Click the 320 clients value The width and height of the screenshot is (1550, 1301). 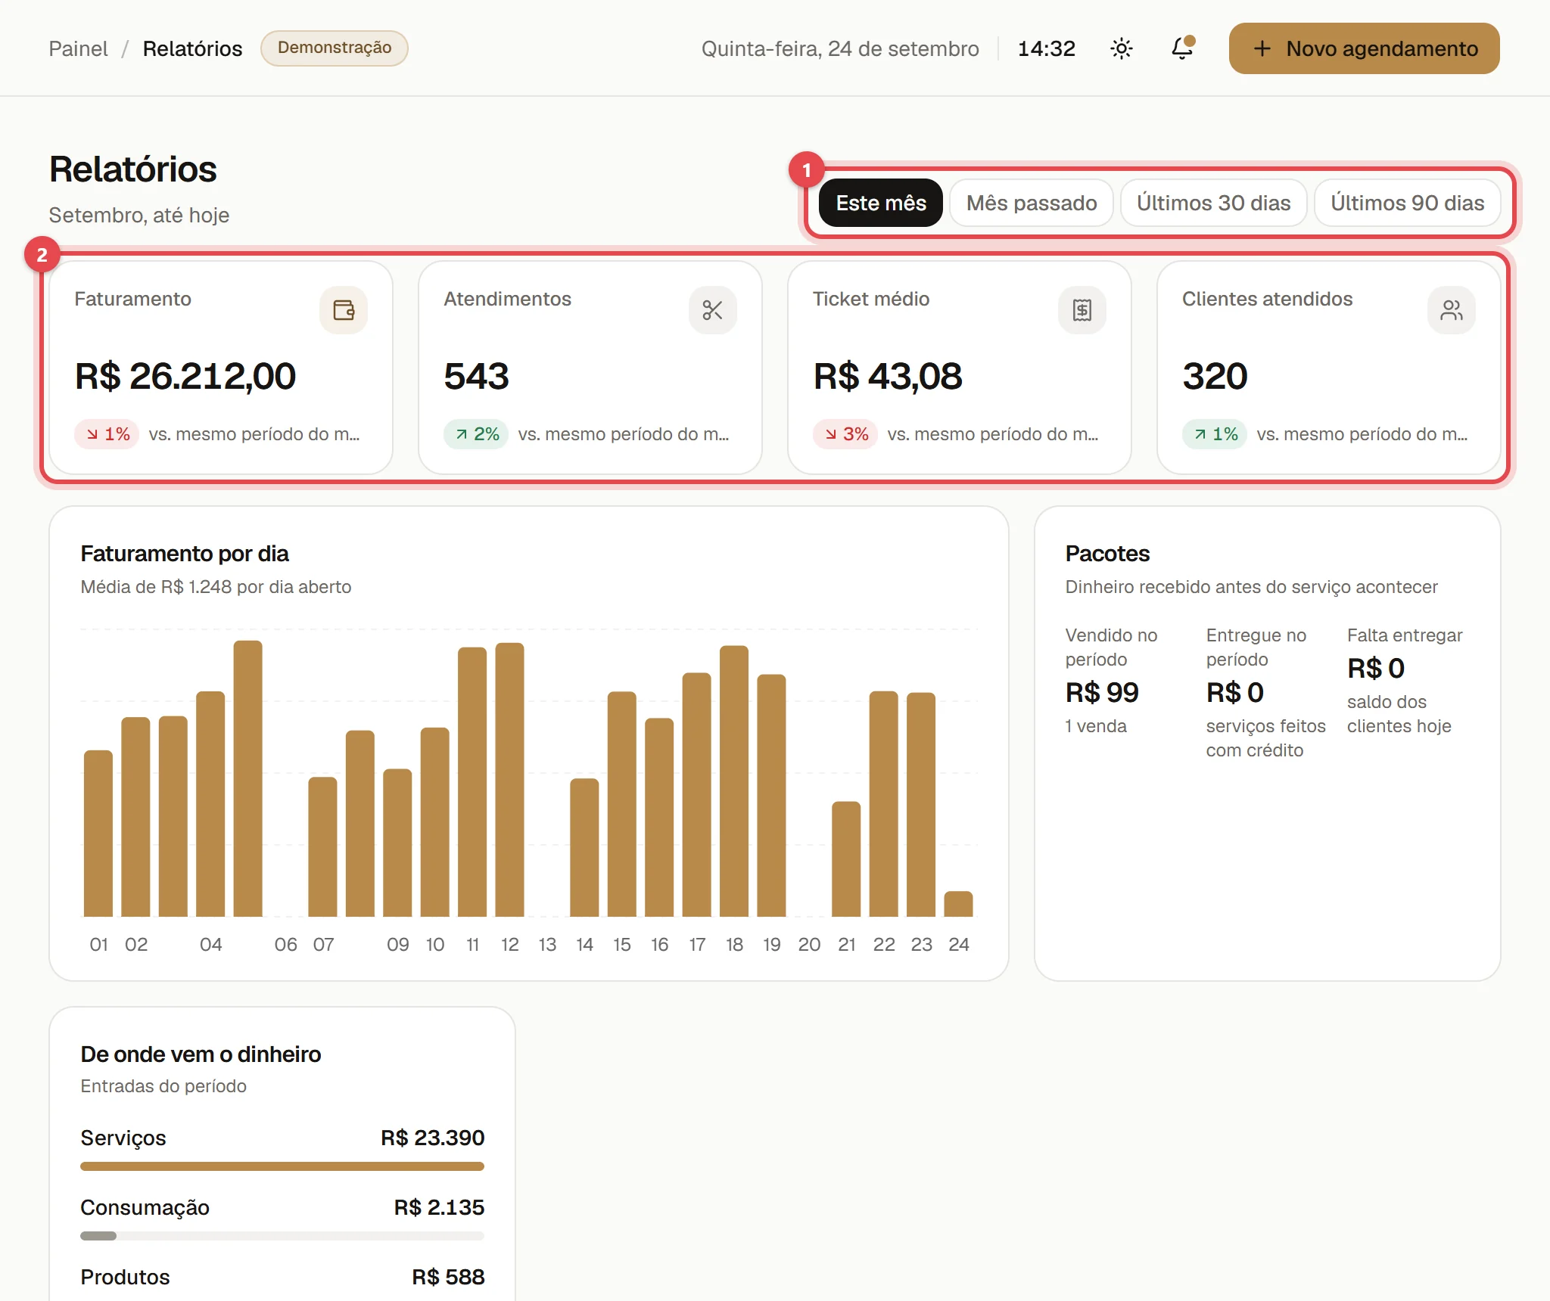(x=1215, y=376)
